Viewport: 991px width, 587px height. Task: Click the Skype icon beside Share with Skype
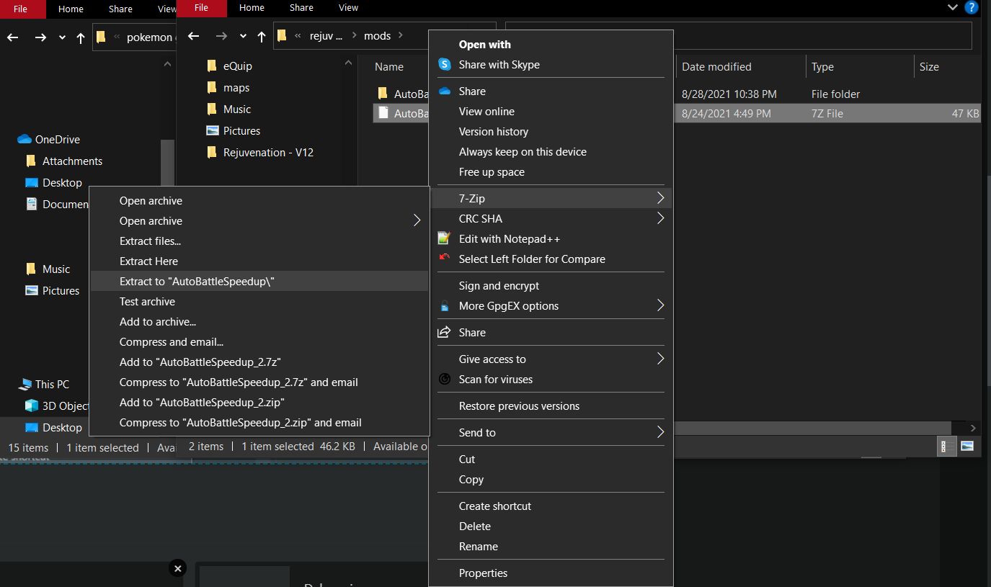tap(444, 64)
